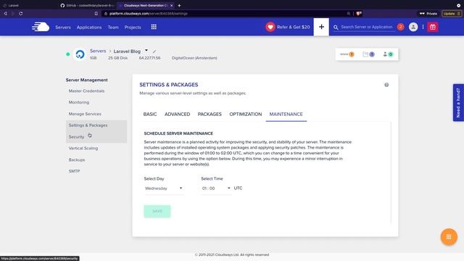Open Servers in top navigation

point(63,28)
